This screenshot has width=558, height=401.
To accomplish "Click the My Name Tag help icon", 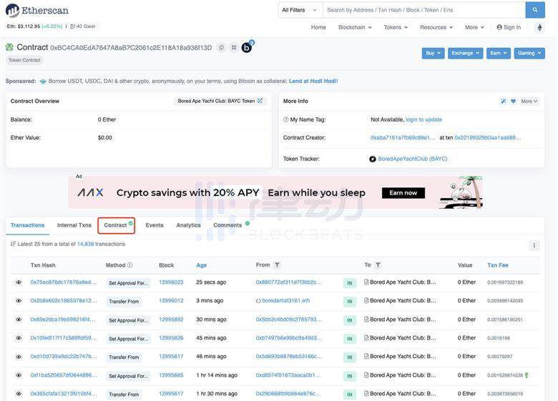I will point(285,119).
